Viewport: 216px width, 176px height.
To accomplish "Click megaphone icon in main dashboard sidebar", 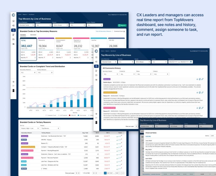I will pyautogui.click(x=13, y=25).
